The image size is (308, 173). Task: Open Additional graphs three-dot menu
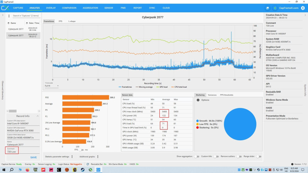98,156
